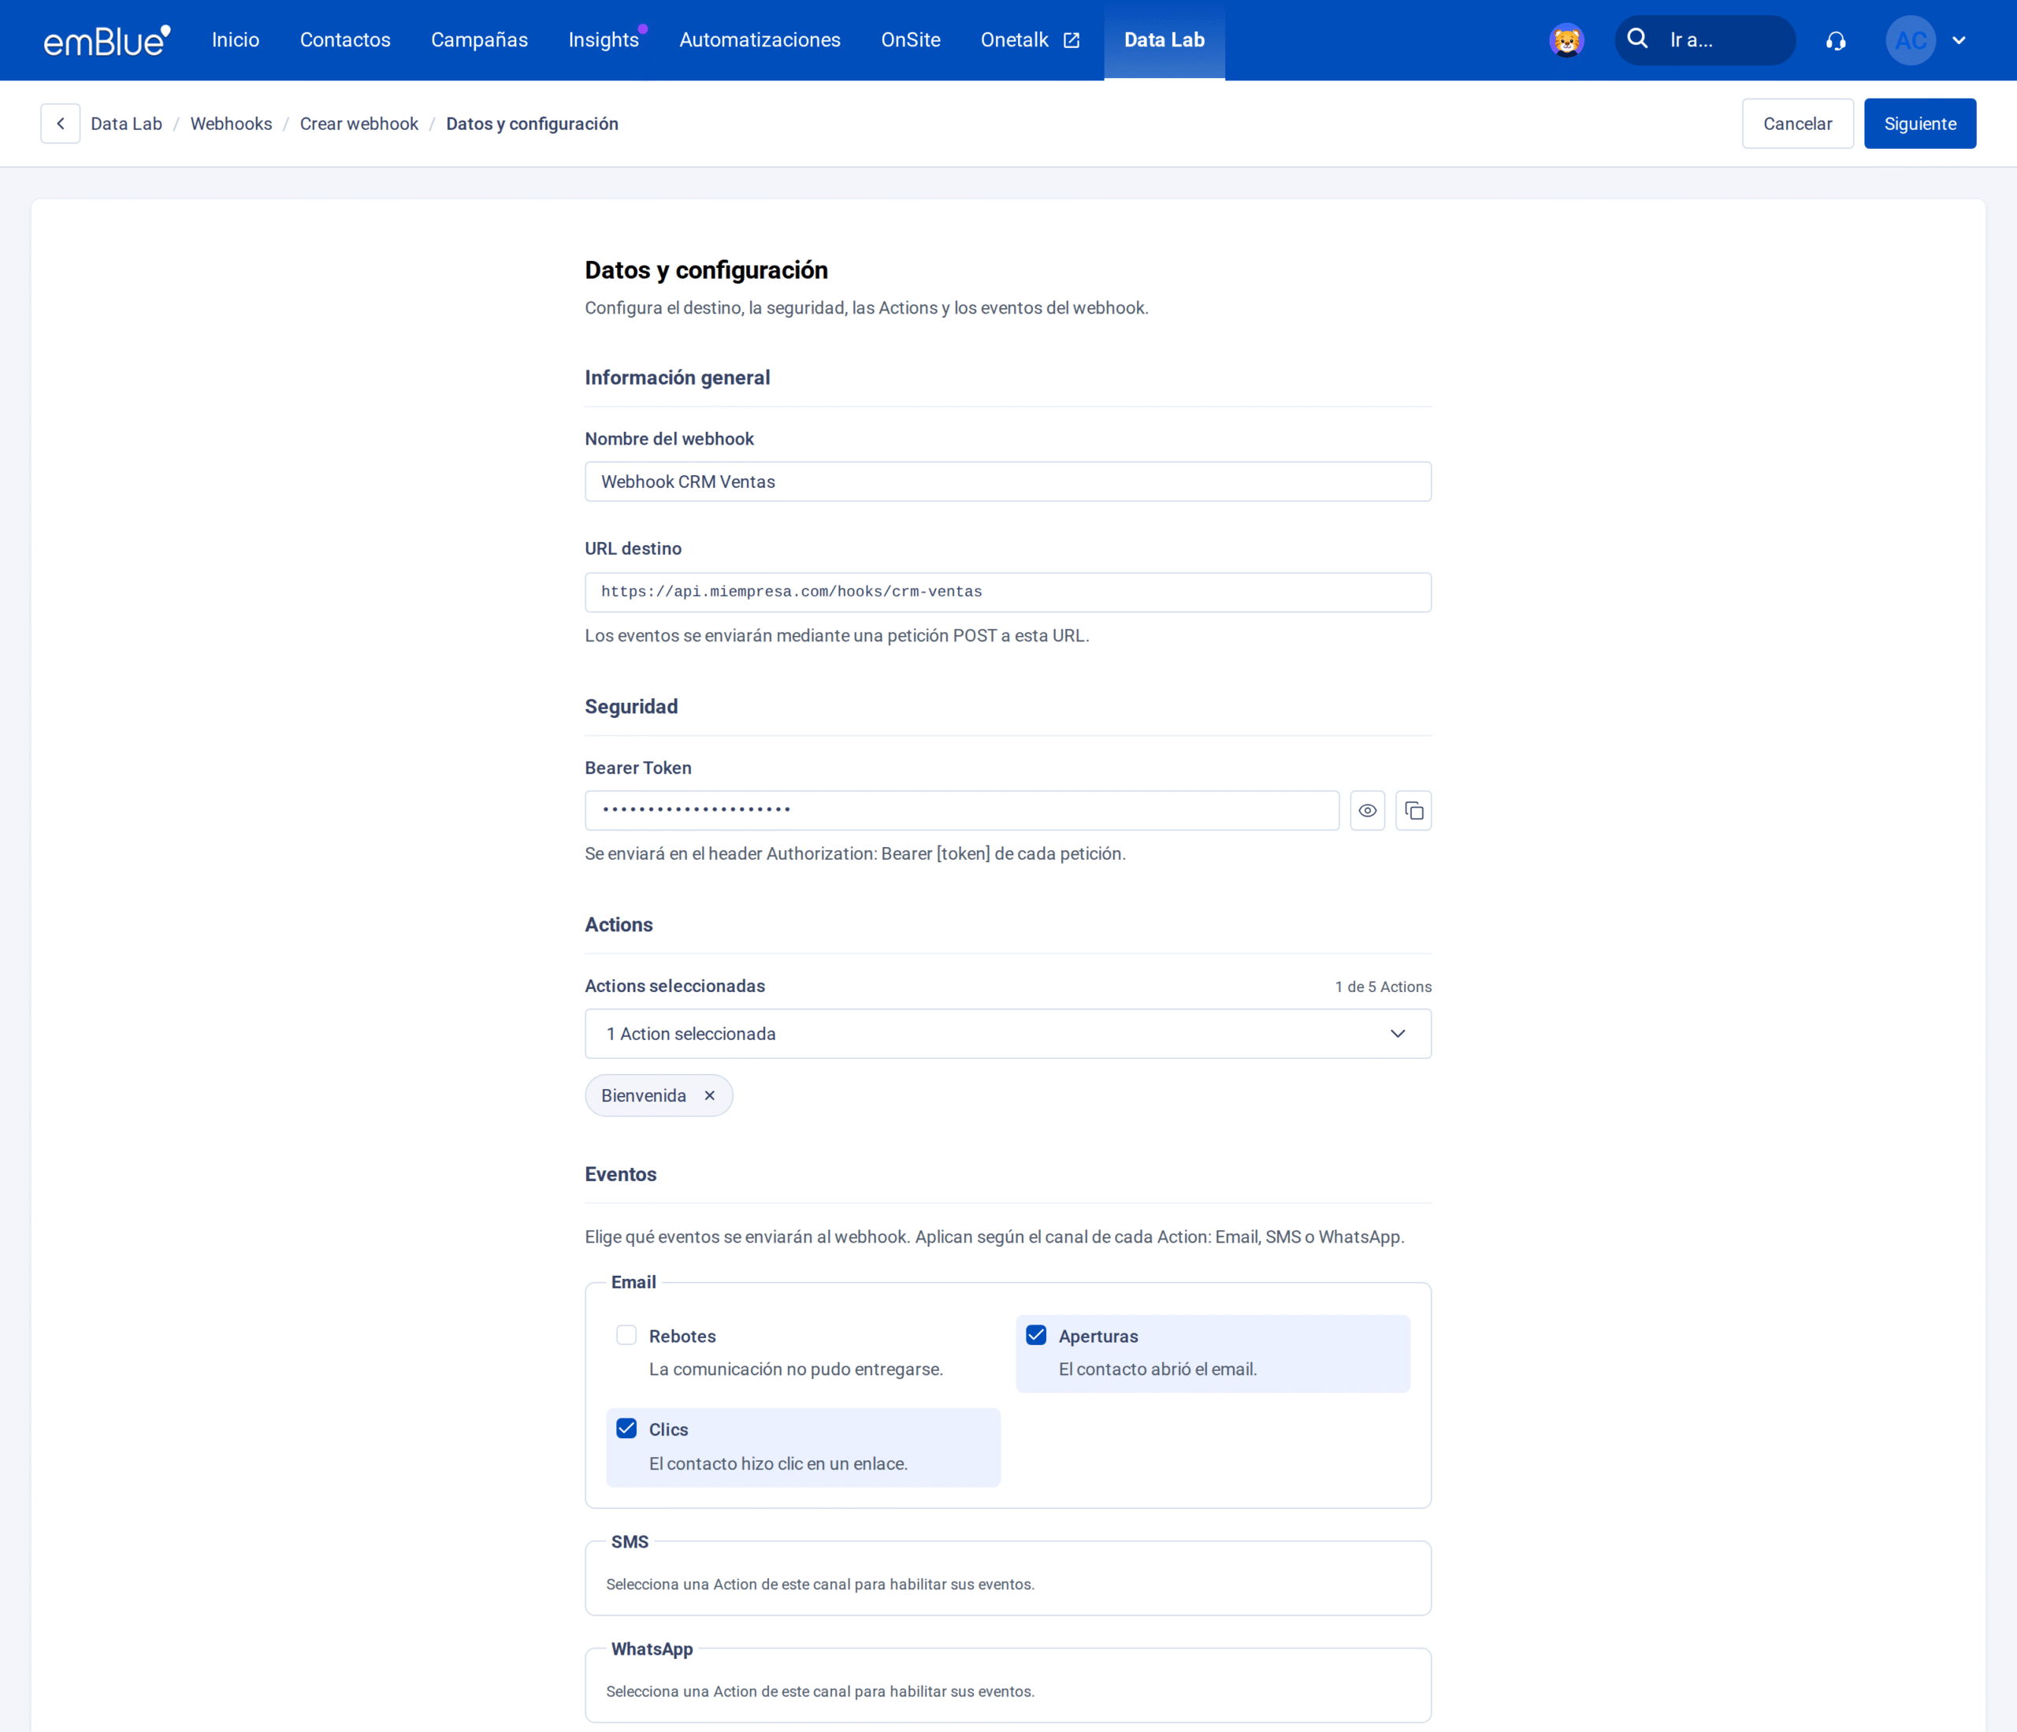The width and height of the screenshot is (2017, 1732).
Task: Edit the URL destino field
Action: tap(1008, 592)
